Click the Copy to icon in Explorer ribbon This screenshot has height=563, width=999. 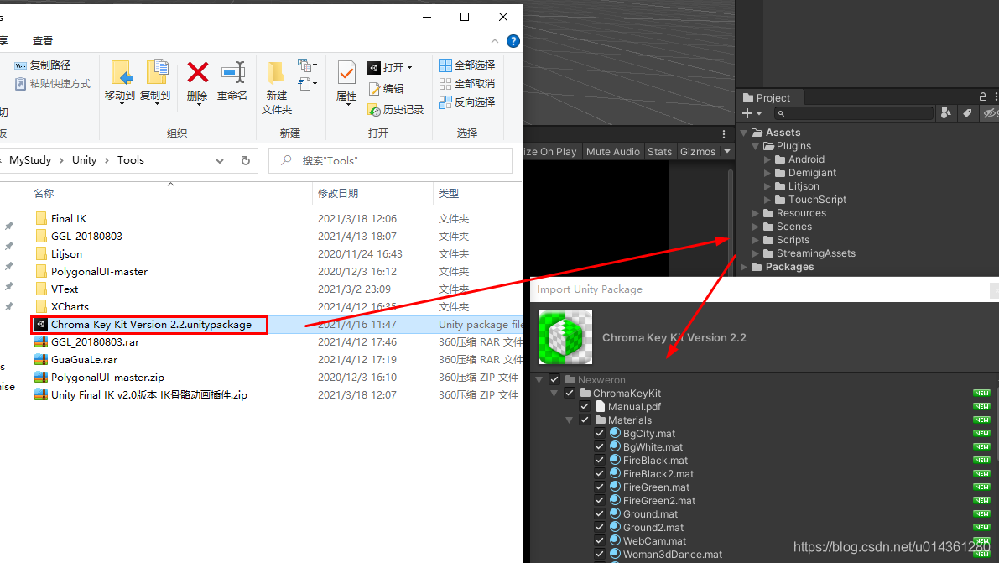click(x=157, y=72)
